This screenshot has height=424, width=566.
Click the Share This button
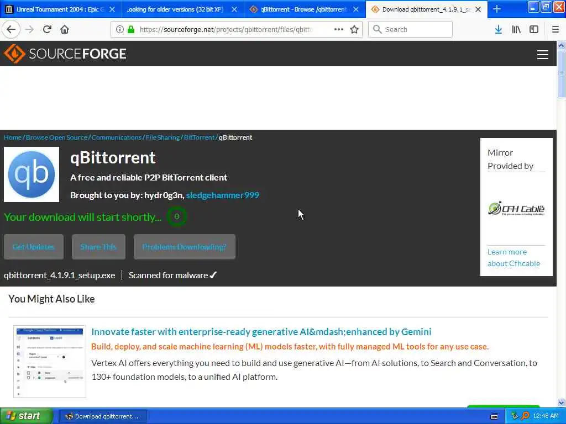[x=98, y=247]
